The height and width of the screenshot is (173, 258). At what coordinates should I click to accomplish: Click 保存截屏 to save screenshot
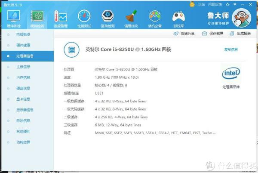(x=212, y=34)
